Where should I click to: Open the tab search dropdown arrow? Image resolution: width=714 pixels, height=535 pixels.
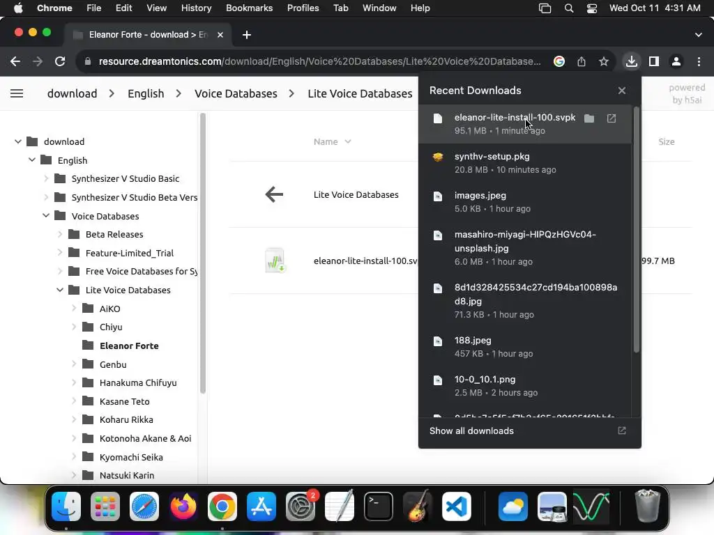[699, 35]
